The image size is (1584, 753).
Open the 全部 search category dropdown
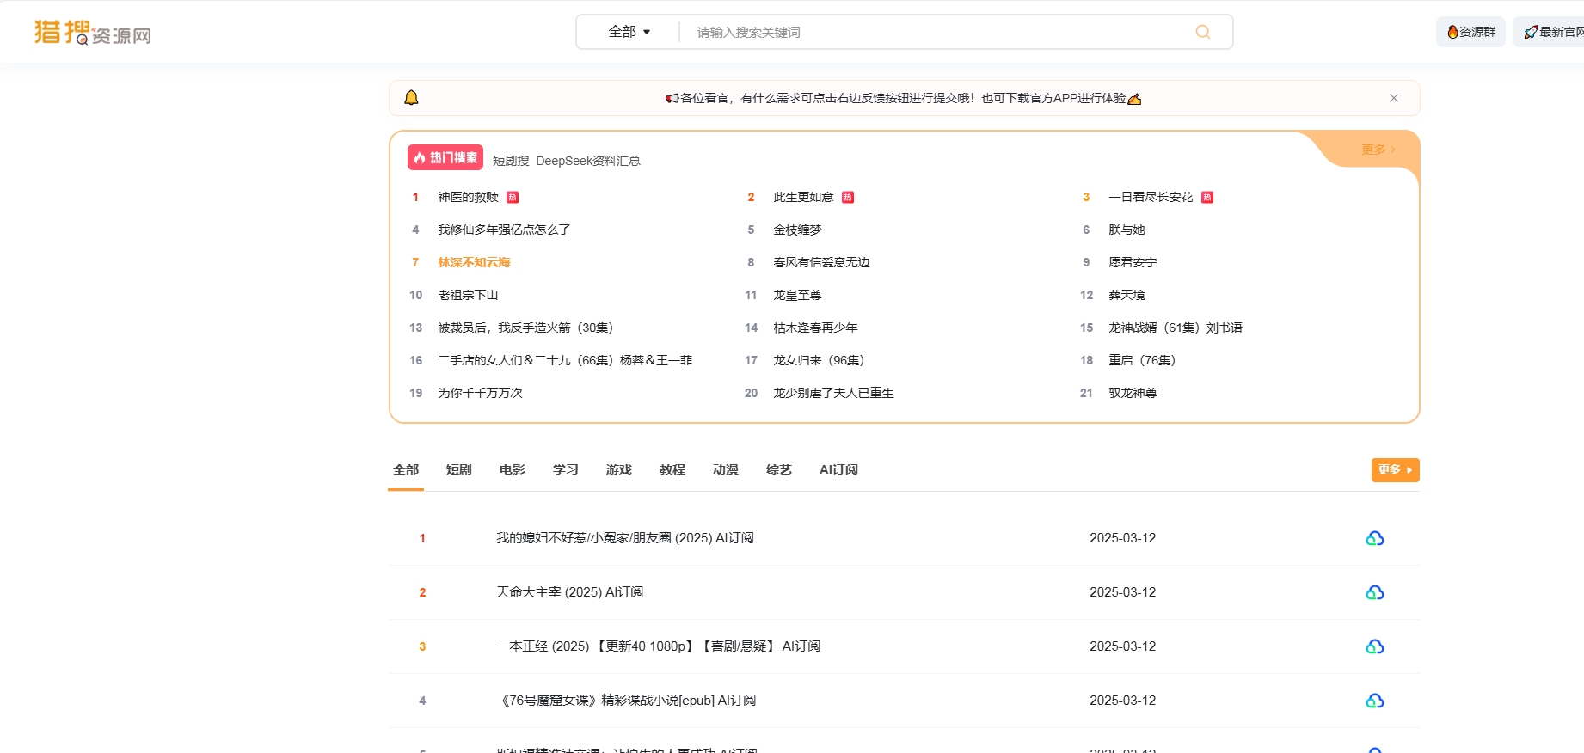tap(629, 32)
